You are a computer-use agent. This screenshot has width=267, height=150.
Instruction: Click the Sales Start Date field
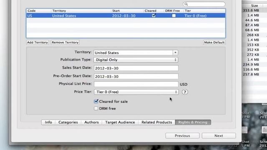tap(136, 68)
